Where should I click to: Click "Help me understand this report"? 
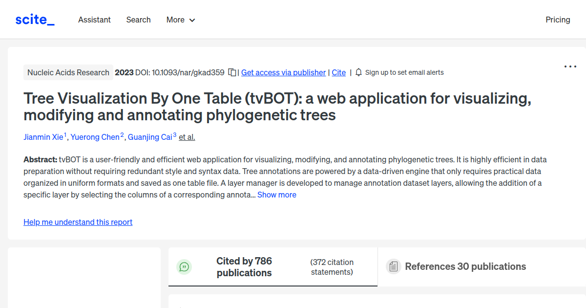point(78,222)
